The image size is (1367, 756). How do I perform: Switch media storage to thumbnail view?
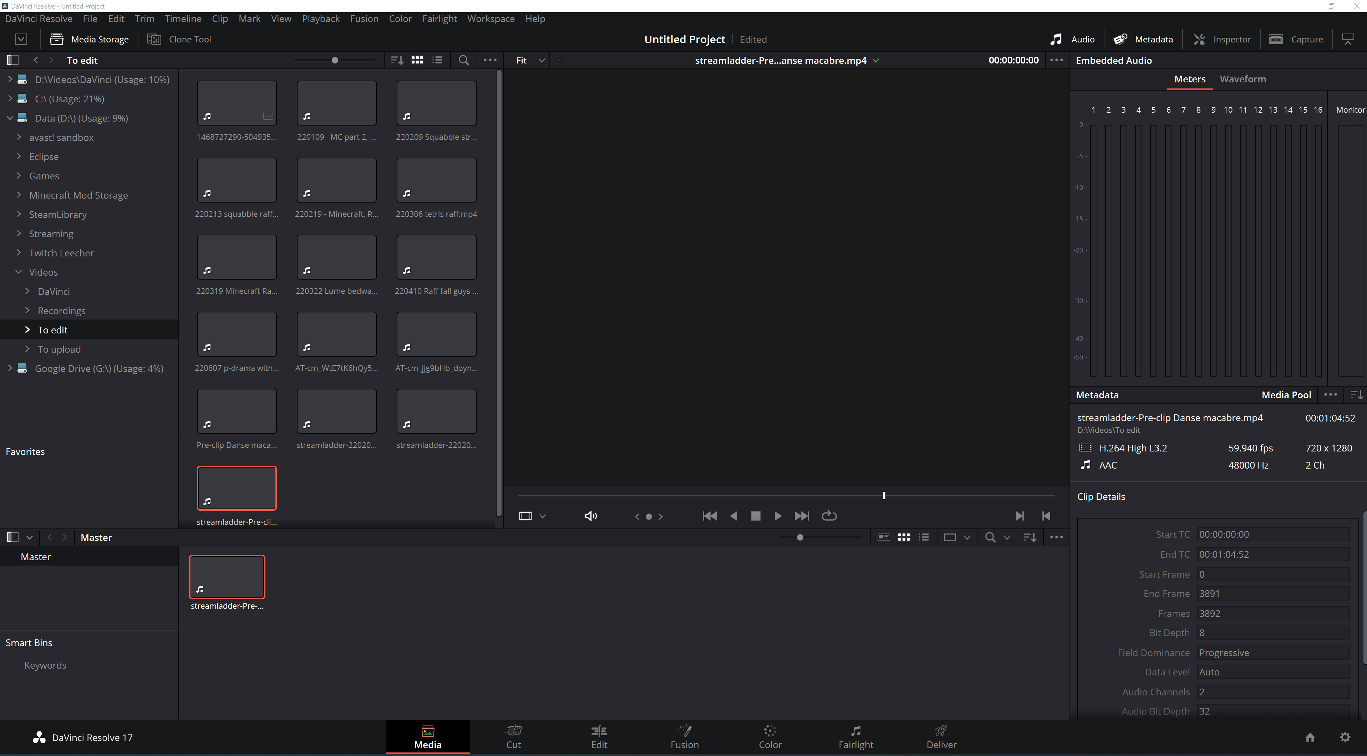tap(418, 60)
